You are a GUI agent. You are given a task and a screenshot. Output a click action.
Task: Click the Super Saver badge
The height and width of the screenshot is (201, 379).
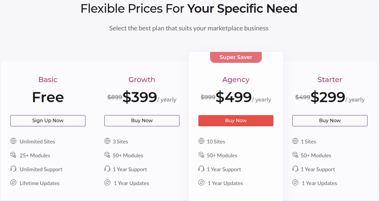pyautogui.click(x=236, y=57)
